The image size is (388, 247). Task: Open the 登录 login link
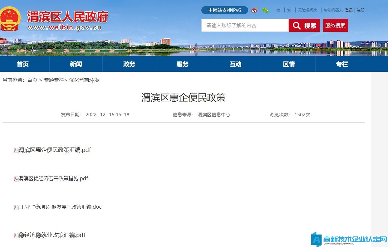(x=349, y=10)
